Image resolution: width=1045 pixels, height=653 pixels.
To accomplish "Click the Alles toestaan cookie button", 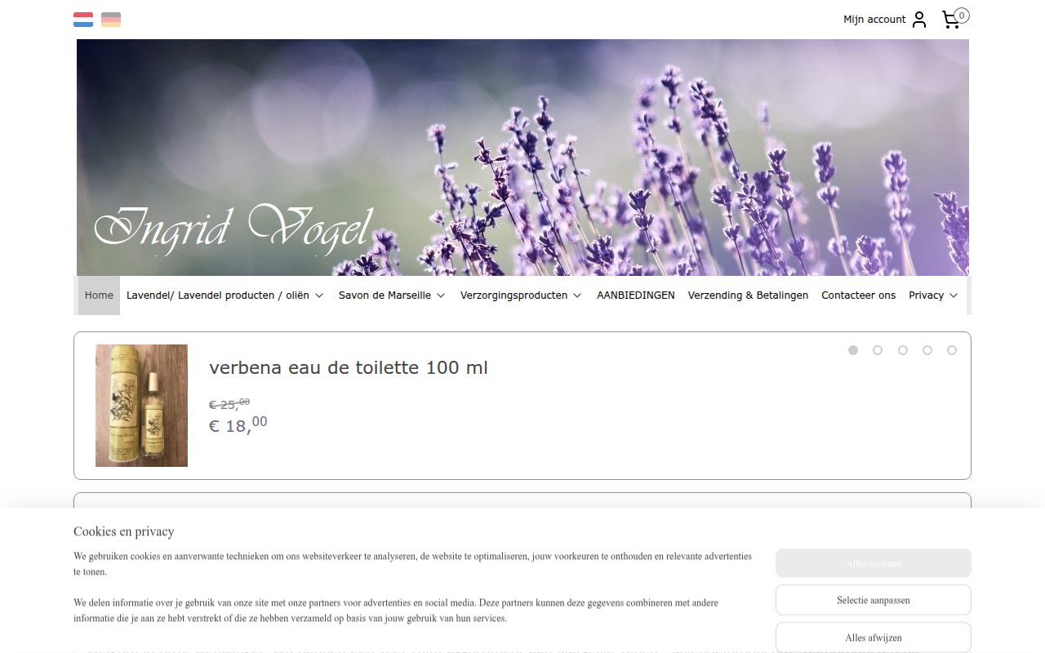I will pyautogui.click(x=874, y=563).
